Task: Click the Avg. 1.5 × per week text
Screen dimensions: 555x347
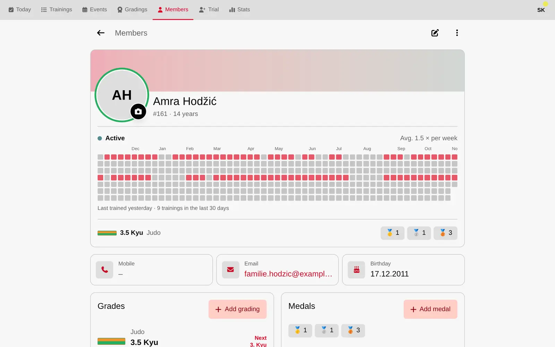Action: pos(429,138)
